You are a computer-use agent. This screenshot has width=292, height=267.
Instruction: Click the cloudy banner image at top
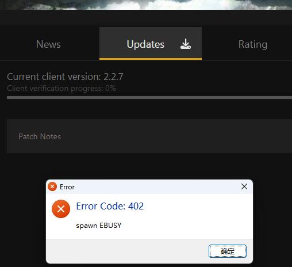(x=146, y=5)
